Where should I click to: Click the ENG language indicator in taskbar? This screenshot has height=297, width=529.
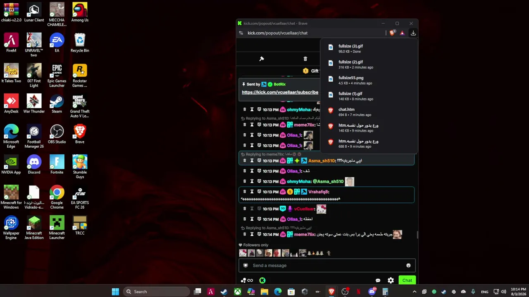point(485,292)
